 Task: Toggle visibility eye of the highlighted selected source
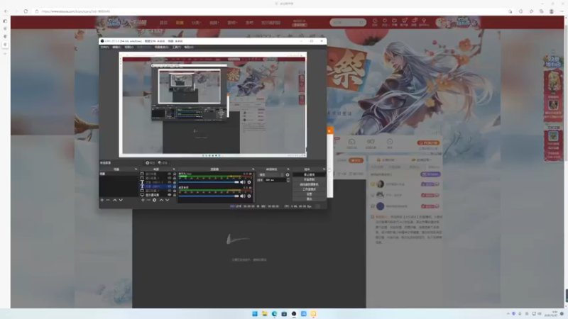pos(169,186)
